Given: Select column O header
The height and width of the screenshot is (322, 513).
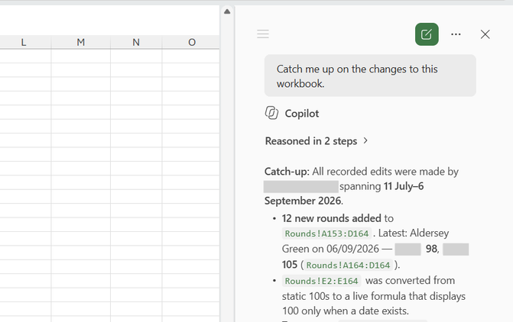Looking at the screenshot, I should pyautogui.click(x=192, y=42).
